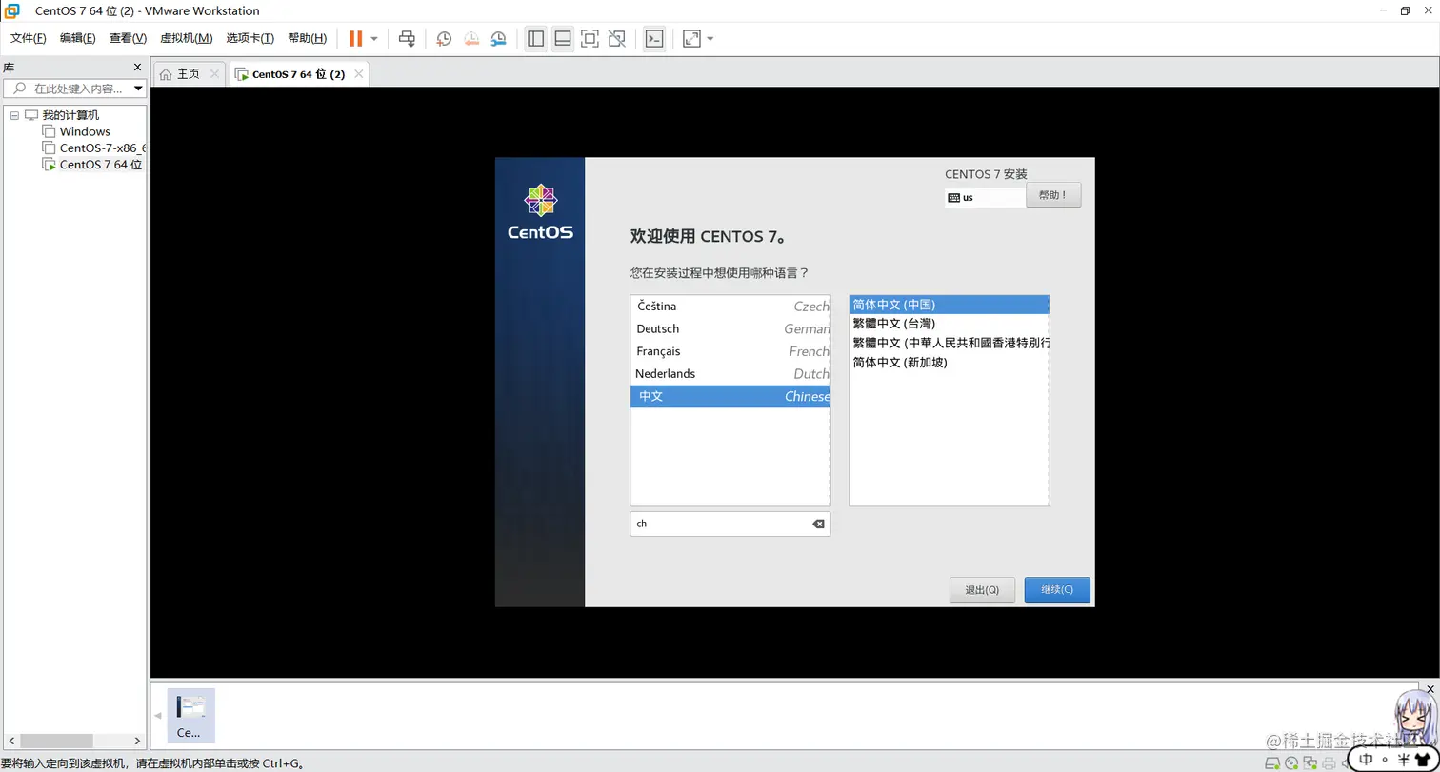Collapse the 我的计算机 tree node
The height and width of the screenshot is (772, 1440).
14,115
